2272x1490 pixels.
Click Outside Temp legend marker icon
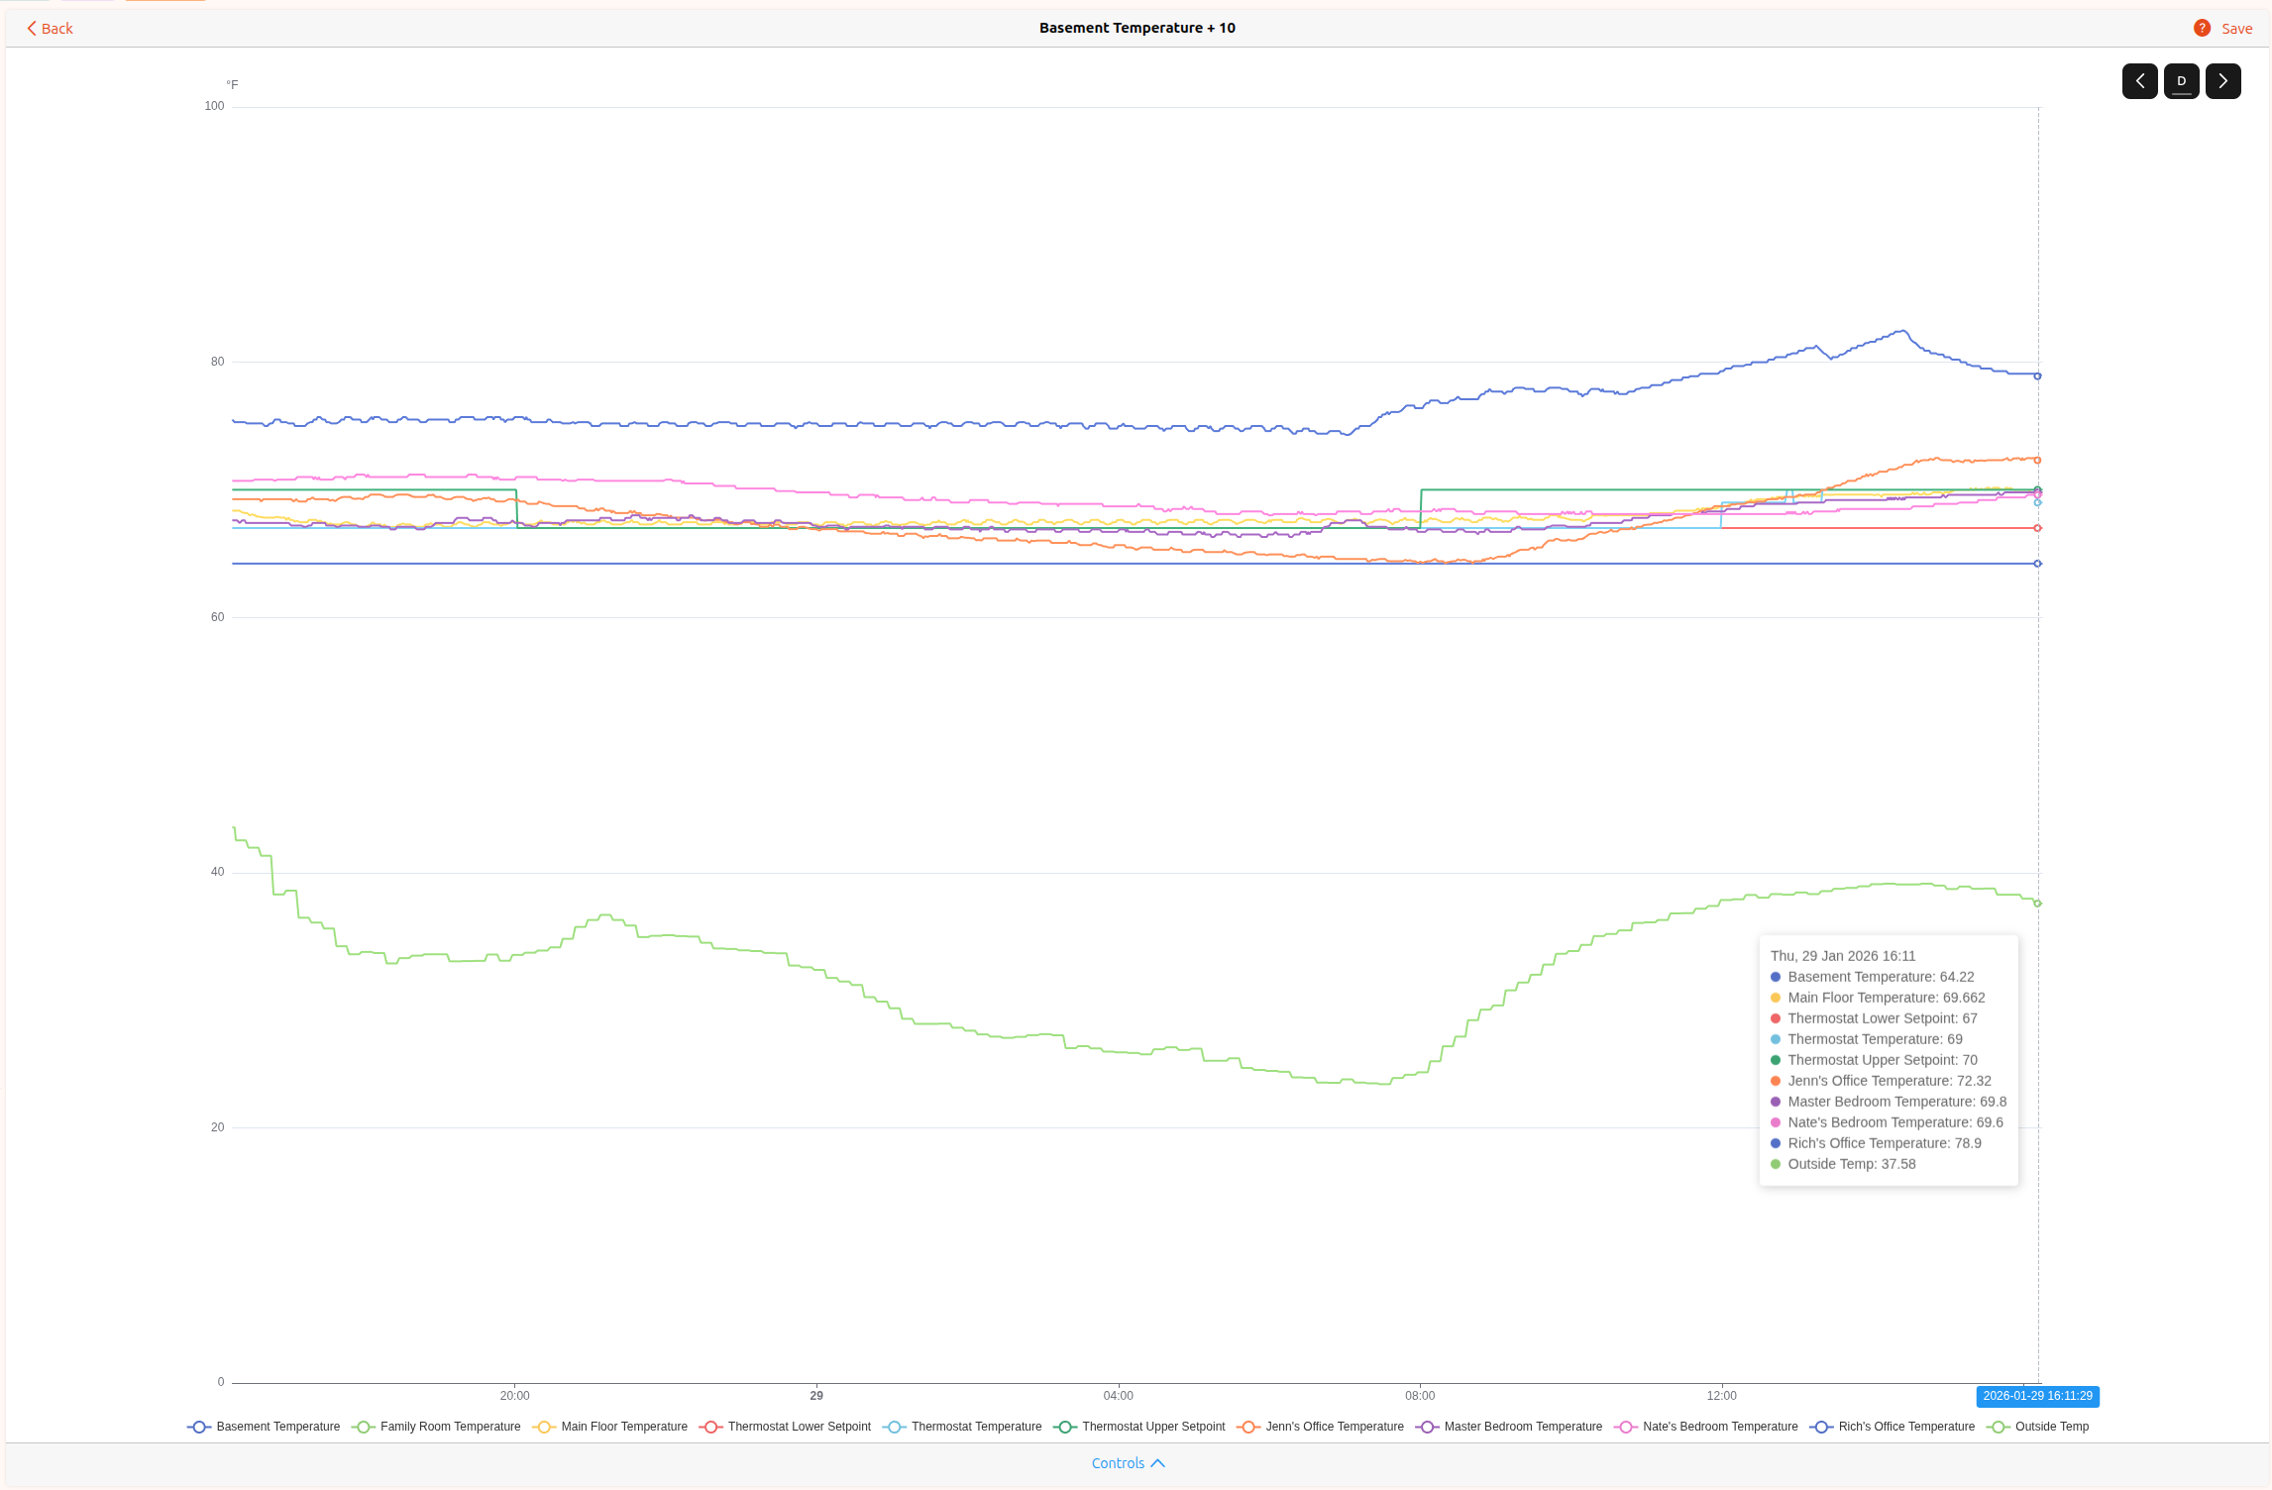pos(1998,1427)
